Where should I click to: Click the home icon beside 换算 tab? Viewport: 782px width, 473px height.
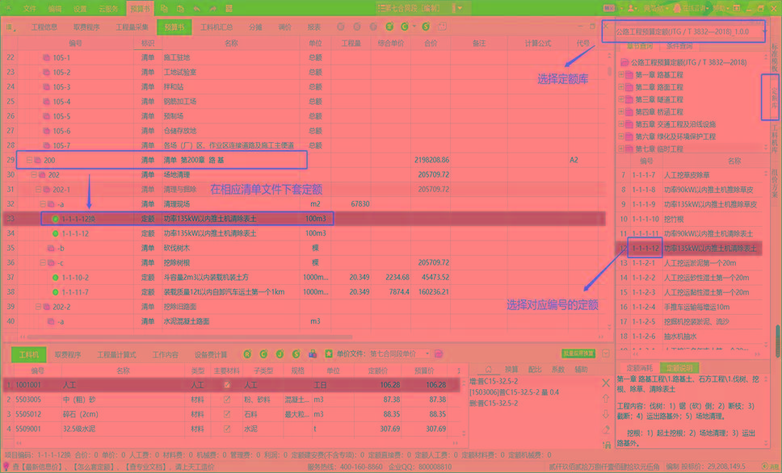(488, 370)
